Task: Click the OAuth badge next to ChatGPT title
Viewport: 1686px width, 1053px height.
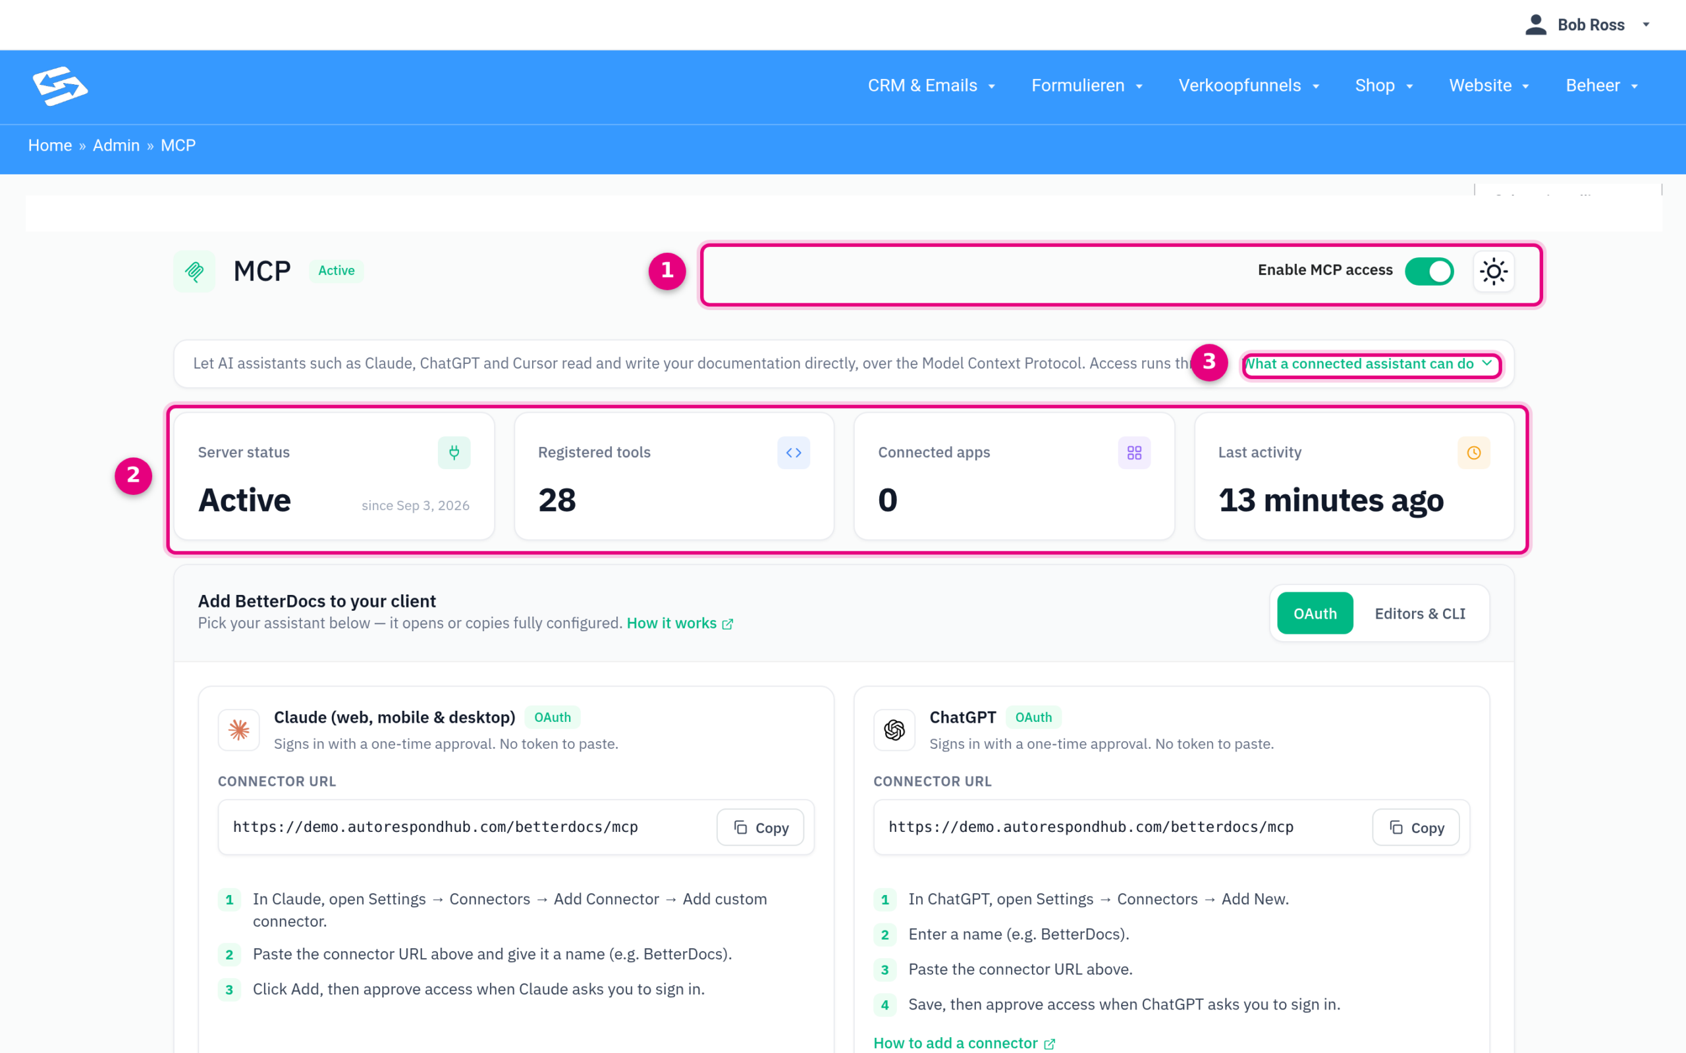Action: [1033, 717]
